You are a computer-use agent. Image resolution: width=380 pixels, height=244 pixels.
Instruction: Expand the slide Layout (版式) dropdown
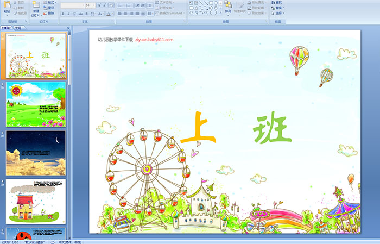(51, 2)
